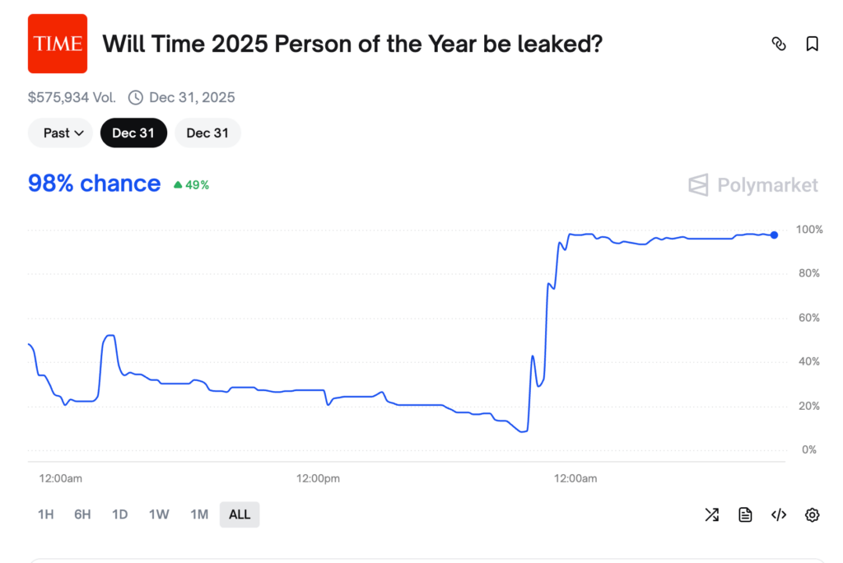Toggle the ALL time range
843x563 pixels.
[240, 514]
